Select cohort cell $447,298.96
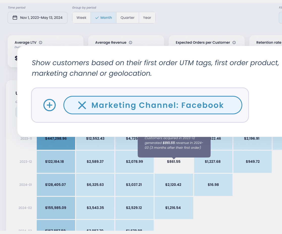This screenshot has height=234, width=282. click(56, 143)
